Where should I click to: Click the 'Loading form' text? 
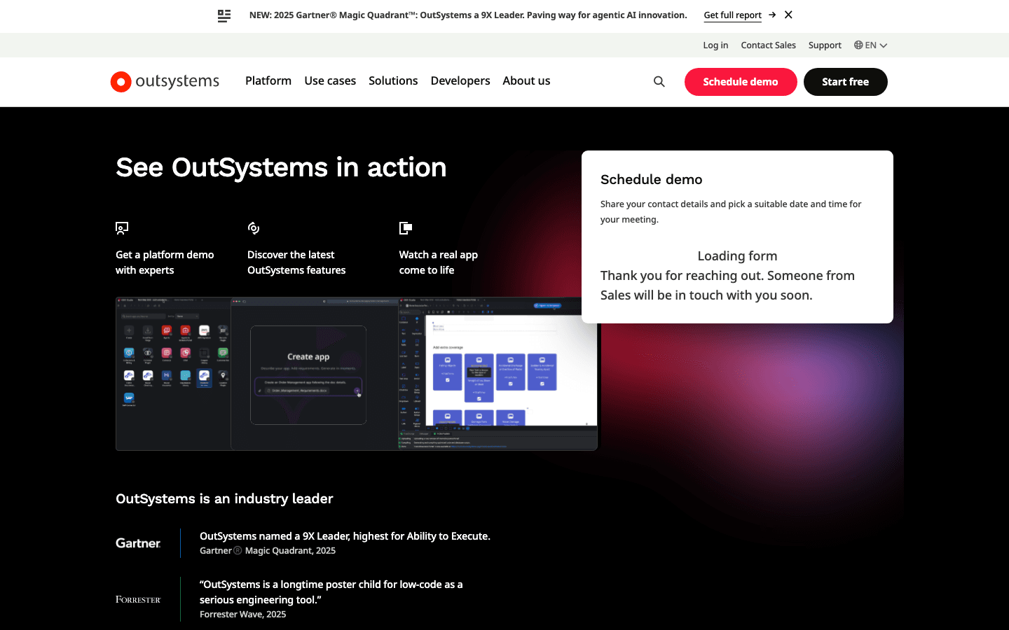pos(737,256)
